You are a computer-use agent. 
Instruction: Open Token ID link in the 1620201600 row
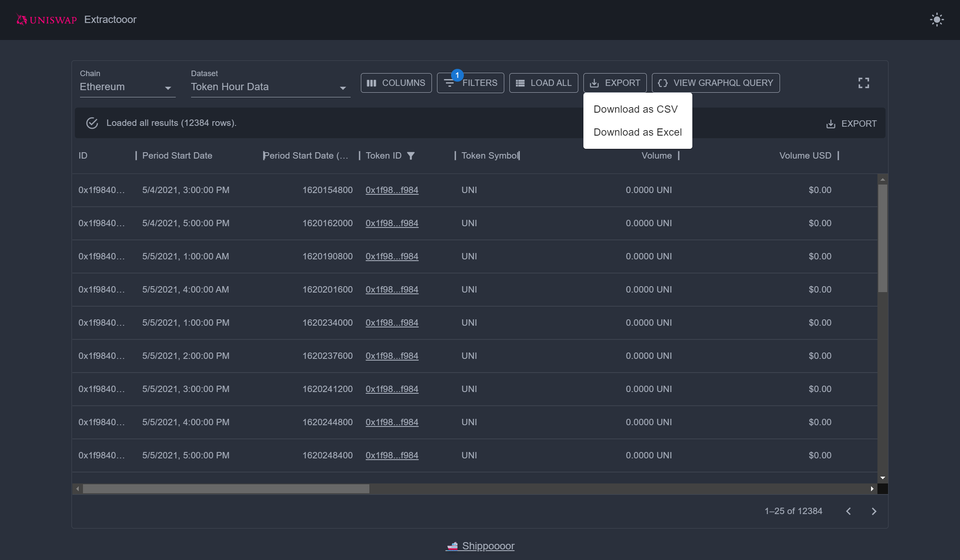click(x=392, y=290)
